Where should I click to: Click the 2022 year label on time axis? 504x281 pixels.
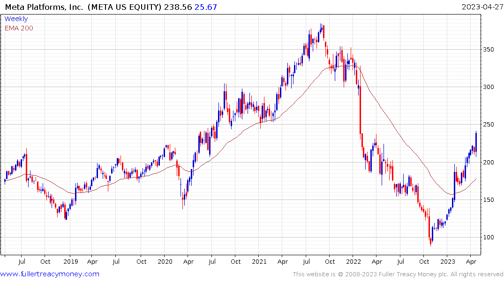tap(353, 261)
